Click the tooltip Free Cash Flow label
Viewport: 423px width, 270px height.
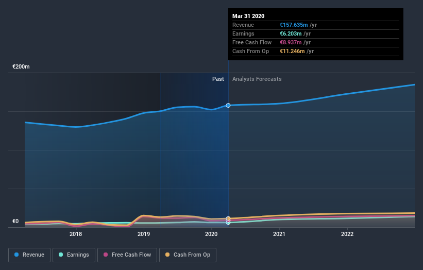click(252, 42)
